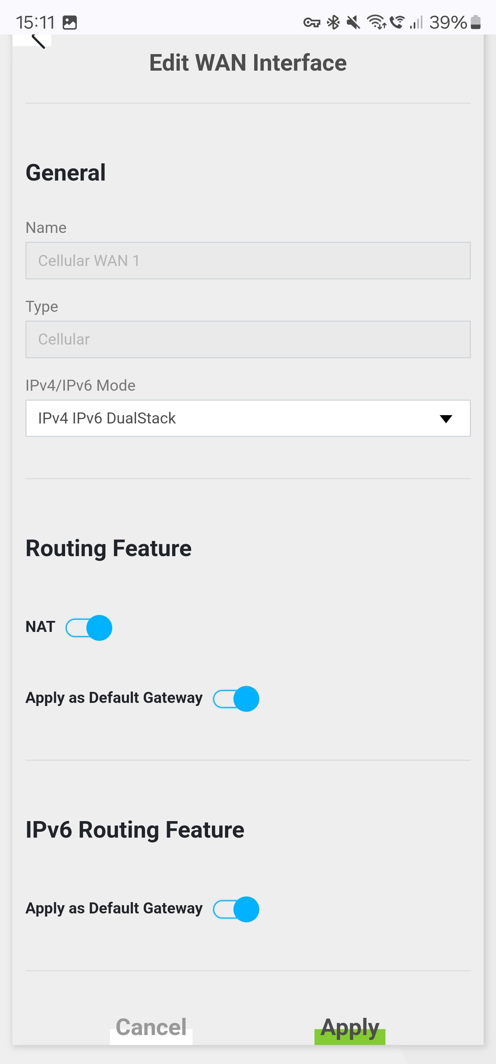Tap the muted sound status icon
The image size is (496, 1064).
point(353,22)
